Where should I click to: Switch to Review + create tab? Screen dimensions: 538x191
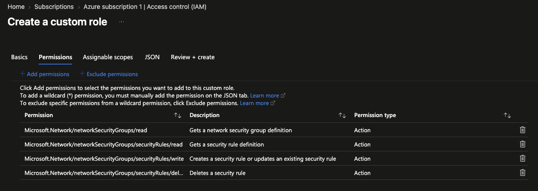[193, 57]
